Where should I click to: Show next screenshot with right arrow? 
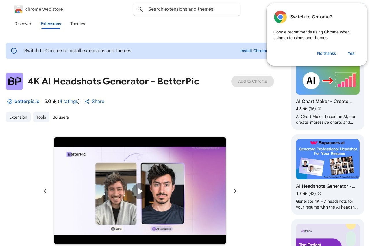(235, 191)
